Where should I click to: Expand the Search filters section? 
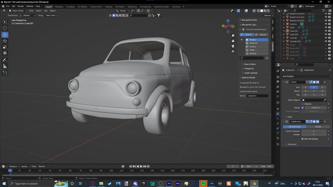250,64
